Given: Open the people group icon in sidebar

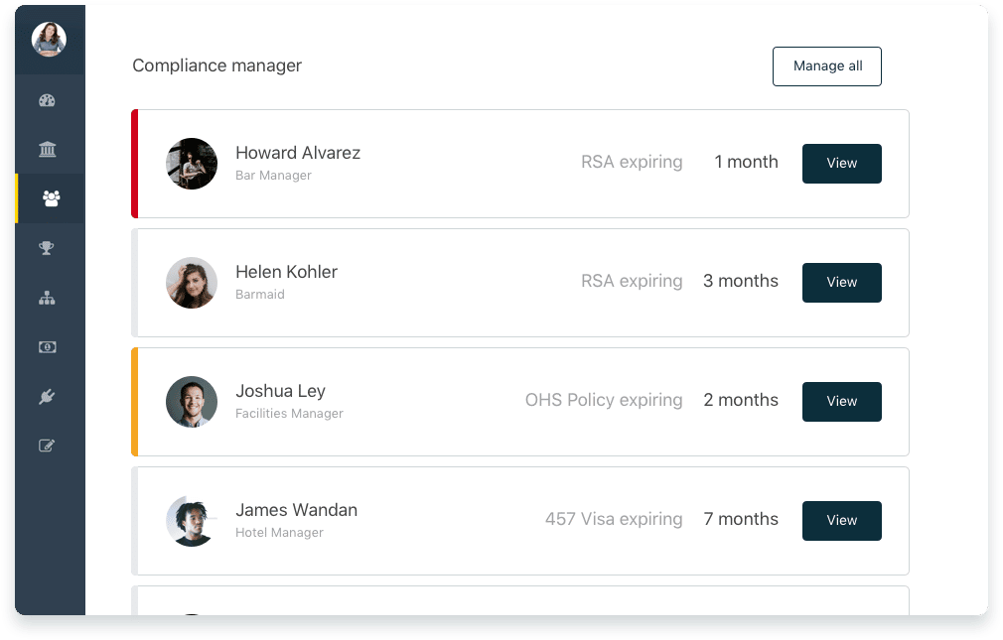Looking at the screenshot, I should point(52,198).
